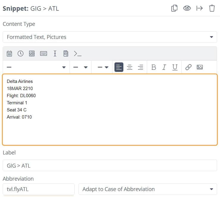Click the 'Flight: DL0060' line
Screen dimensions: 220x197
(21, 96)
